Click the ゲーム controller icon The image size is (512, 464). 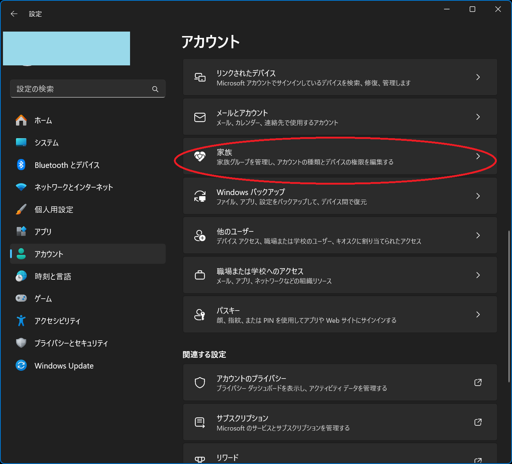coord(21,298)
